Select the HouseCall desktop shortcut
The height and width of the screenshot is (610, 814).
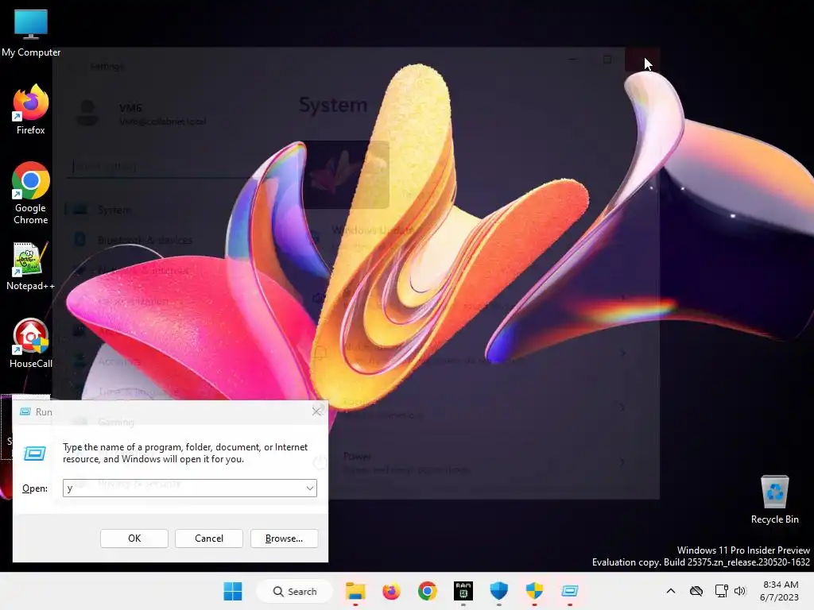click(x=31, y=343)
